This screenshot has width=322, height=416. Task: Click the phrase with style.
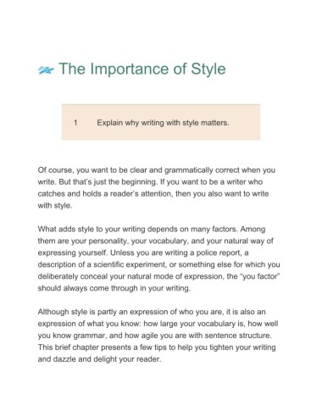[x=55, y=206]
